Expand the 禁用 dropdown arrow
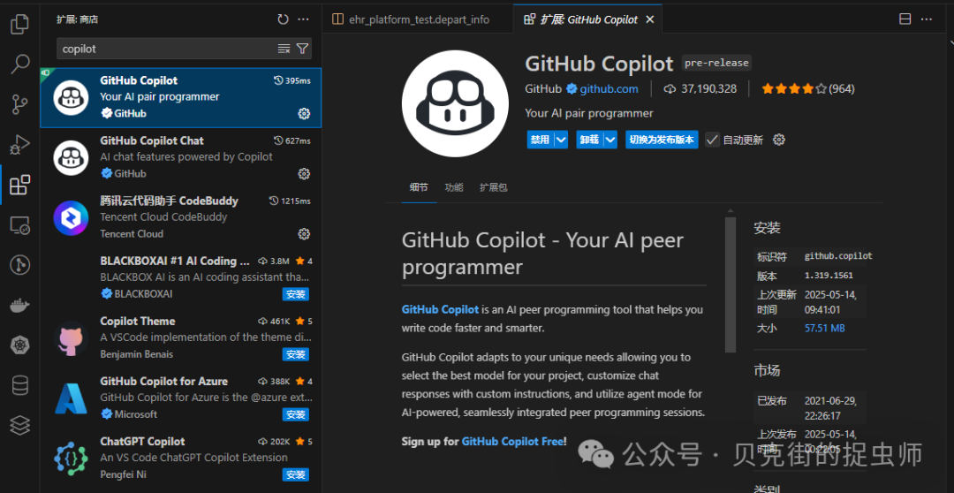This screenshot has width=954, height=493. point(561,140)
